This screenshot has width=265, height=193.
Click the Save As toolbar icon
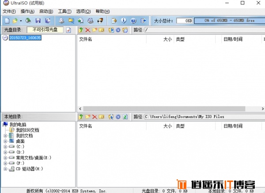point(48,21)
